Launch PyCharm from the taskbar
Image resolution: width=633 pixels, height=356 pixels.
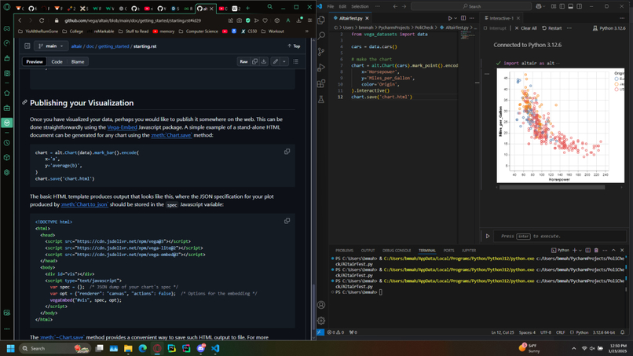(171, 348)
